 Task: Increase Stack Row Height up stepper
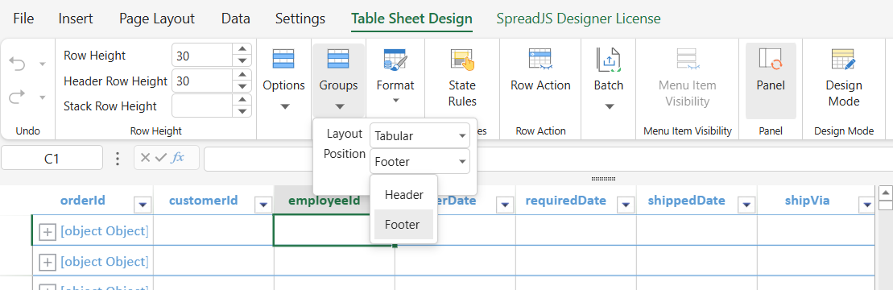coord(242,100)
